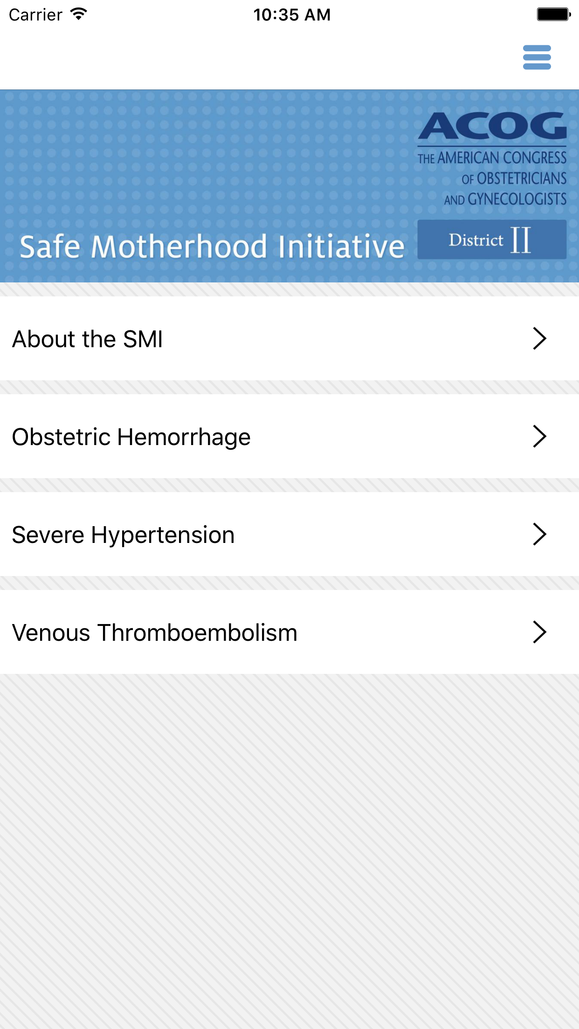Open the About the SMI item
Screen dimensions: 579x1029
88,339
